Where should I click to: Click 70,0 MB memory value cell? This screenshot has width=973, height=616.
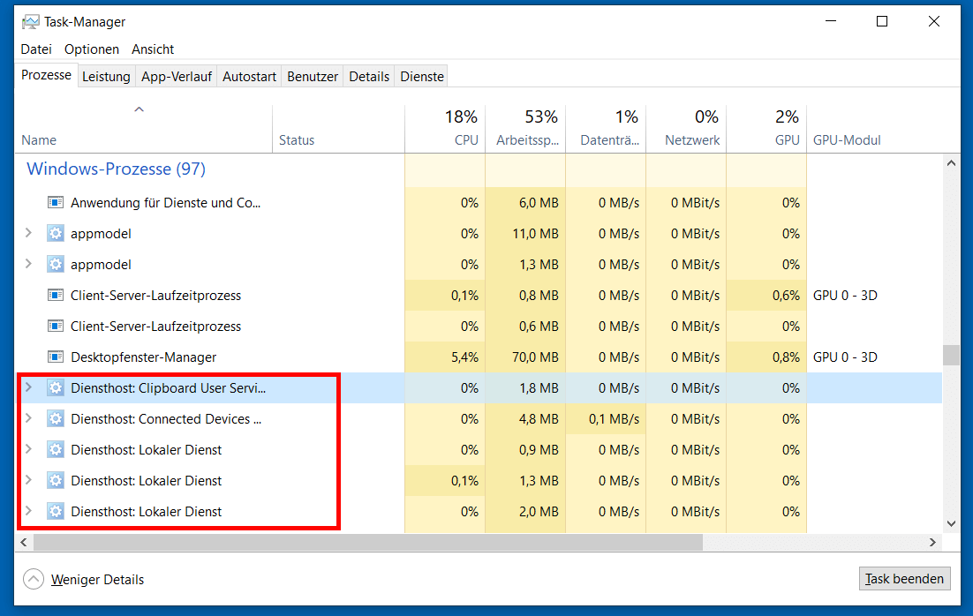pos(525,357)
